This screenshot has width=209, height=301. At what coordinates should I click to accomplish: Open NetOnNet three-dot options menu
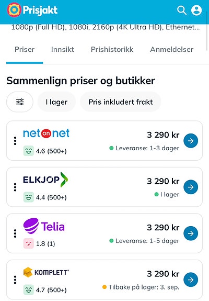[x=15, y=141]
